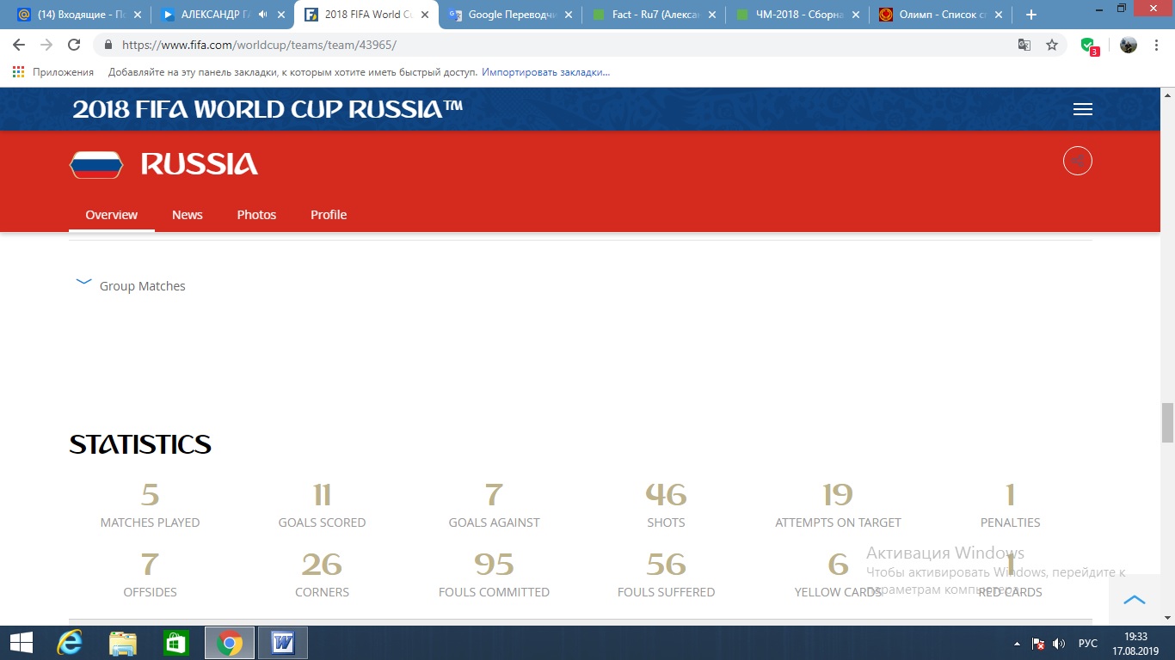
Task: Expand the Group Matches section
Action: (x=131, y=285)
